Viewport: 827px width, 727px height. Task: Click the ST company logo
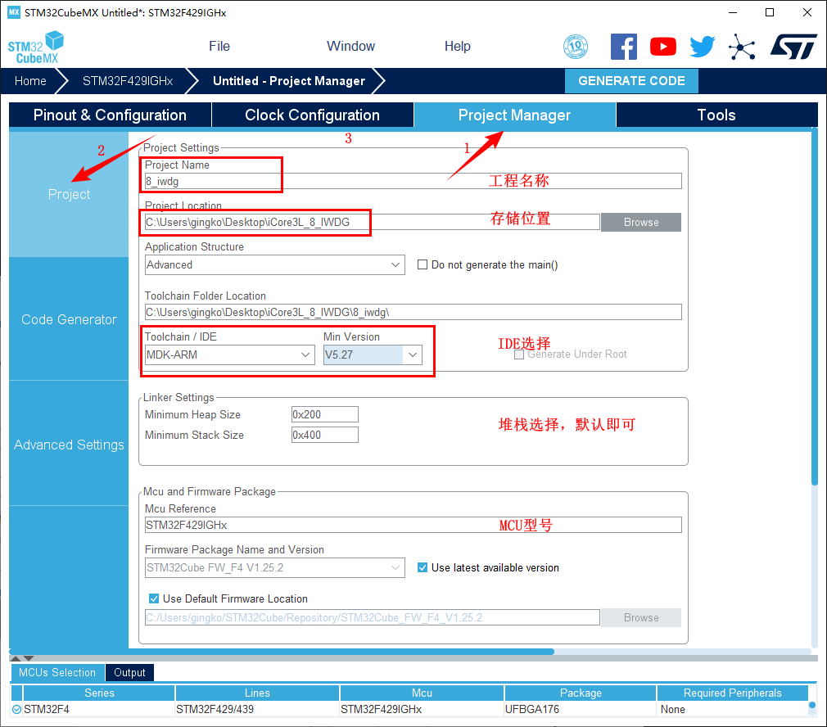(x=793, y=47)
